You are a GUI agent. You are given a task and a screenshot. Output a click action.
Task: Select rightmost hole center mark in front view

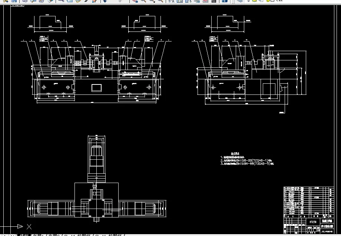[149, 87]
